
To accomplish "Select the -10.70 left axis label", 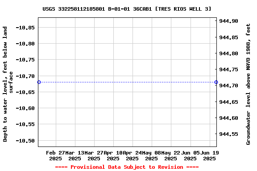I will tap(25, 76).
